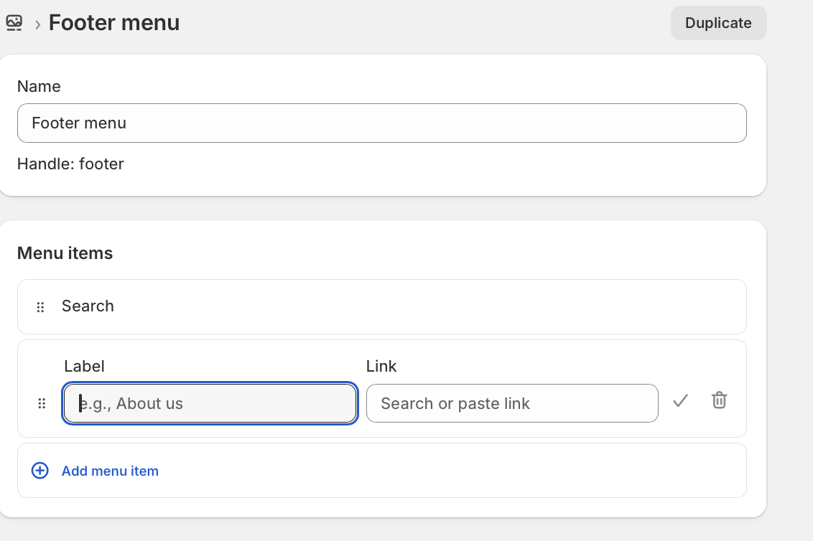Click the "Menu items" section heading

(x=65, y=253)
